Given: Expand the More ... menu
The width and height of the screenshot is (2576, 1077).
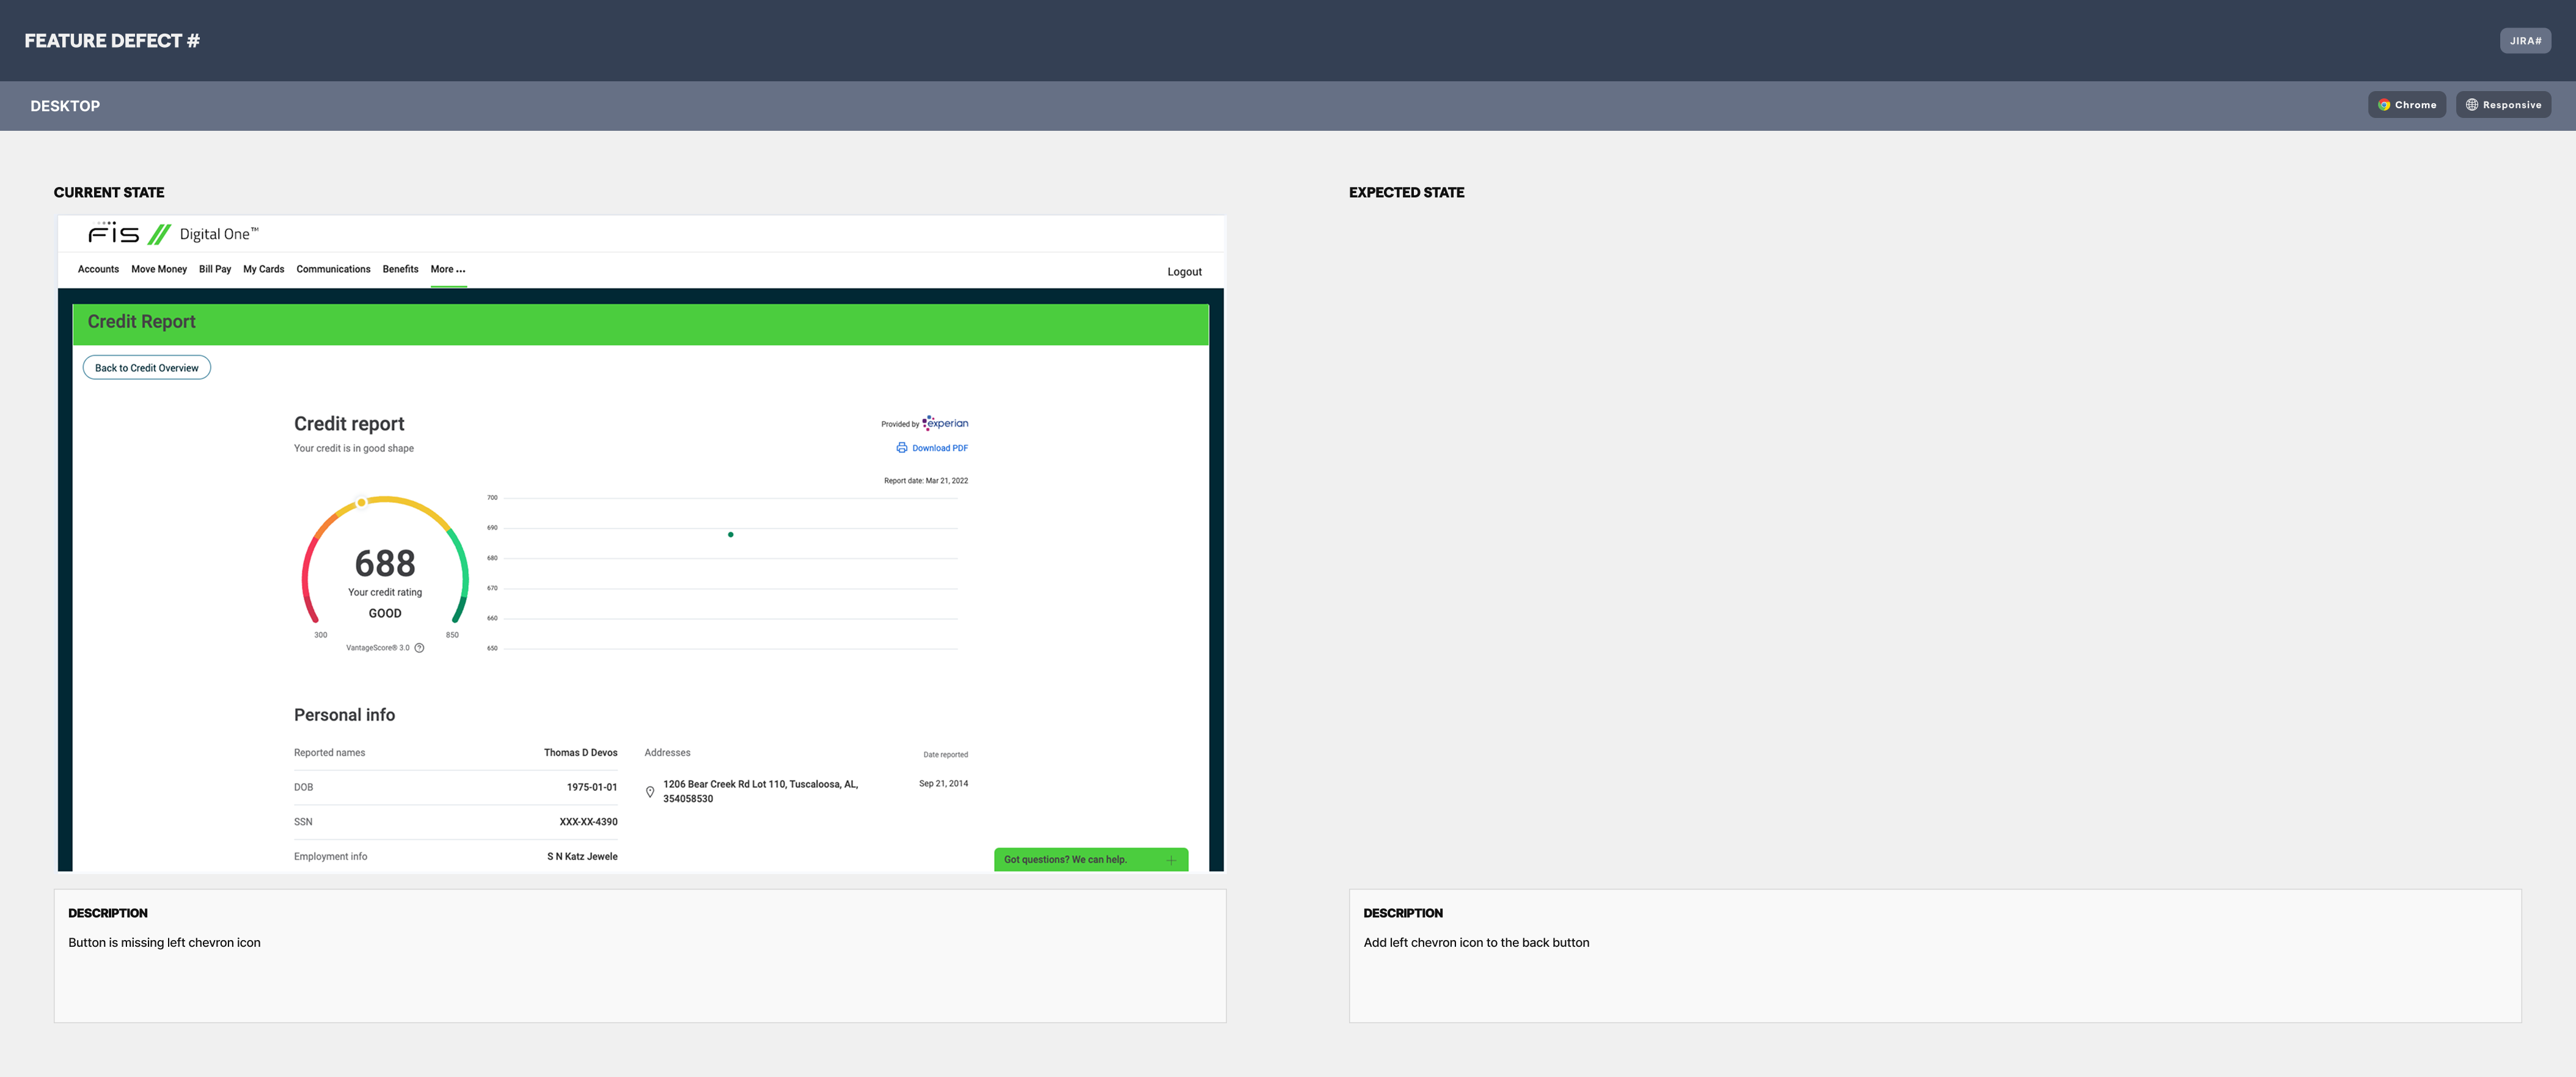Looking at the screenshot, I should click(448, 269).
